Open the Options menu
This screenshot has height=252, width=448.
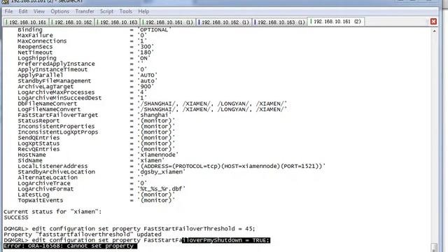point(59,11)
